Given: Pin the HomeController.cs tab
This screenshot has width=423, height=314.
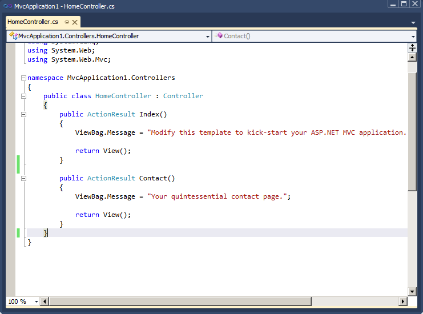Looking at the screenshot, I should [66, 22].
